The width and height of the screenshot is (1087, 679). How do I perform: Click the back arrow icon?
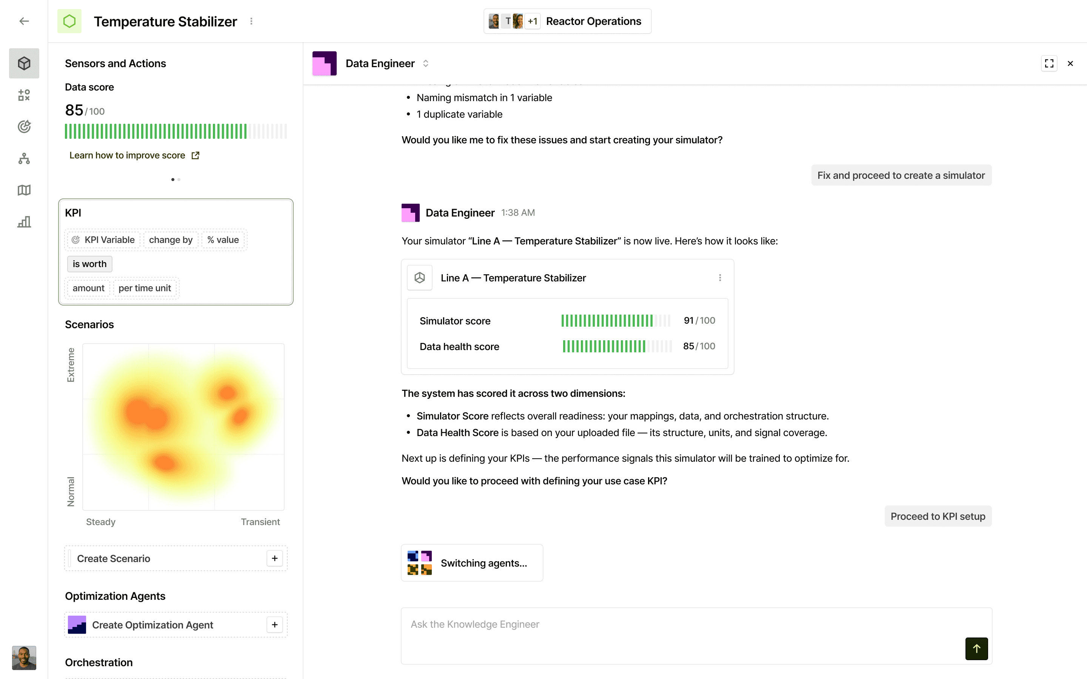point(24,21)
